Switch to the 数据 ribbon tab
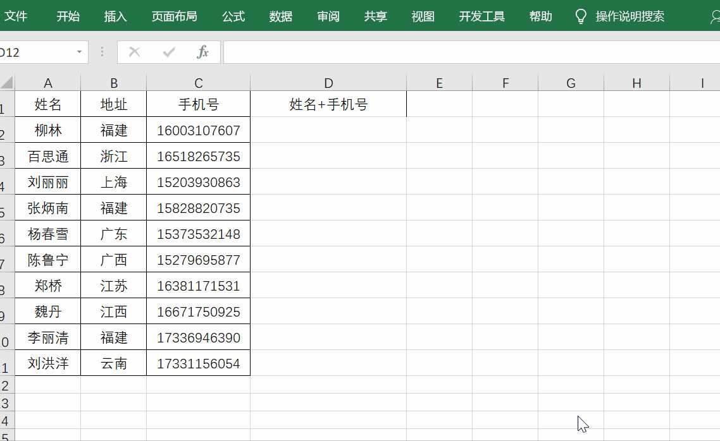The height and width of the screenshot is (441, 720). click(x=280, y=16)
